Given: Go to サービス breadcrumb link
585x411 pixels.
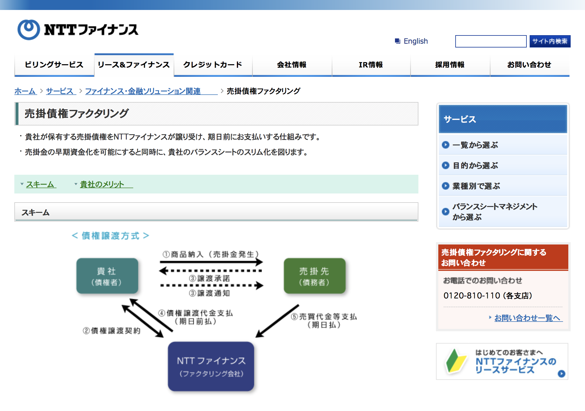Looking at the screenshot, I should click(61, 91).
